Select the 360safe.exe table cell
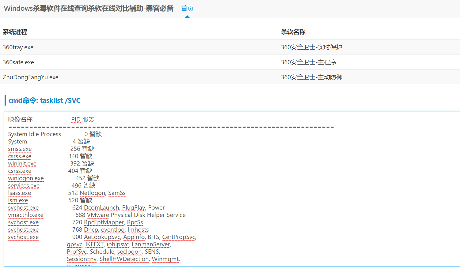This screenshot has width=460, height=272. pyautogui.click(x=18, y=62)
